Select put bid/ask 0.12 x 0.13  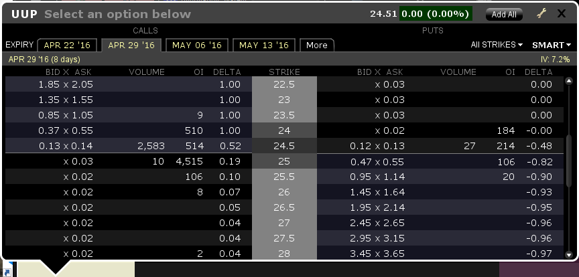[377, 146]
